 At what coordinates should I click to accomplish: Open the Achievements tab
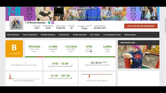click(130, 35)
